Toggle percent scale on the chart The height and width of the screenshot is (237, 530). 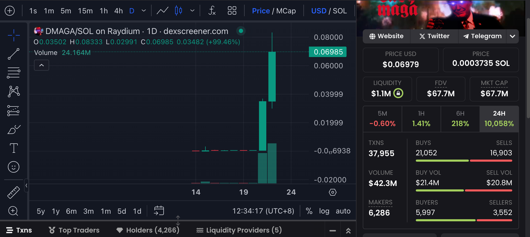(309, 211)
